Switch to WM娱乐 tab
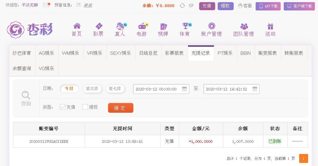Image resolution: width=318 pixels, height=166 pixels. (x=71, y=53)
